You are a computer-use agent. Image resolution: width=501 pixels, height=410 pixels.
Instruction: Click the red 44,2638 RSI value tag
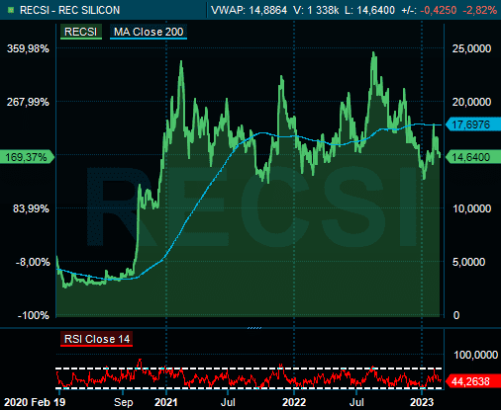472,381
